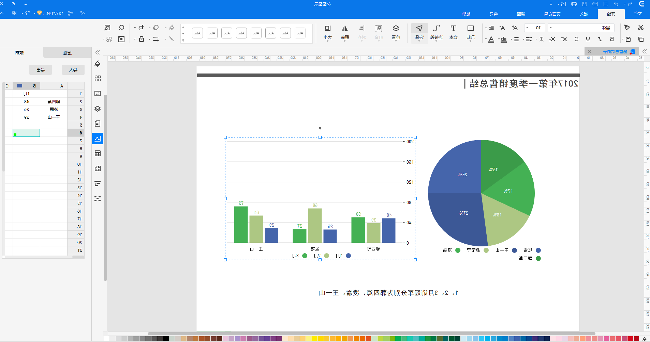Switch to the 插入 Insert tab
650x342 pixels.
tap(584, 14)
